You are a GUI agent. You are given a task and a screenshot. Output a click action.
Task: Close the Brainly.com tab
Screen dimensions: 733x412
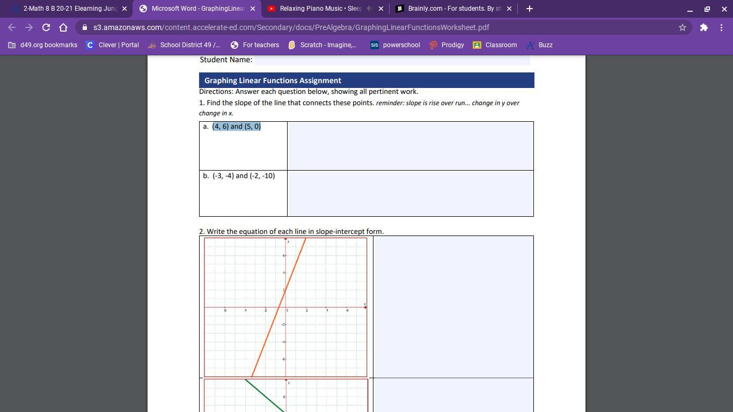(509, 9)
